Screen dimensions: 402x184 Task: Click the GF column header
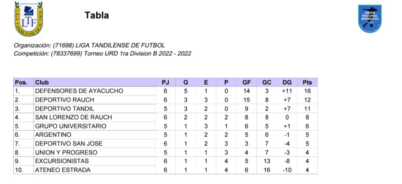point(247,83)
